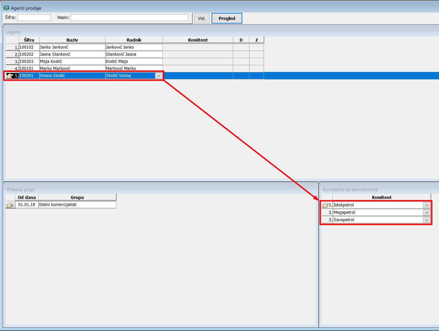Click the Stalni komercijalisti group cell
Screen dimensions: 439x331
pos(77,205)
